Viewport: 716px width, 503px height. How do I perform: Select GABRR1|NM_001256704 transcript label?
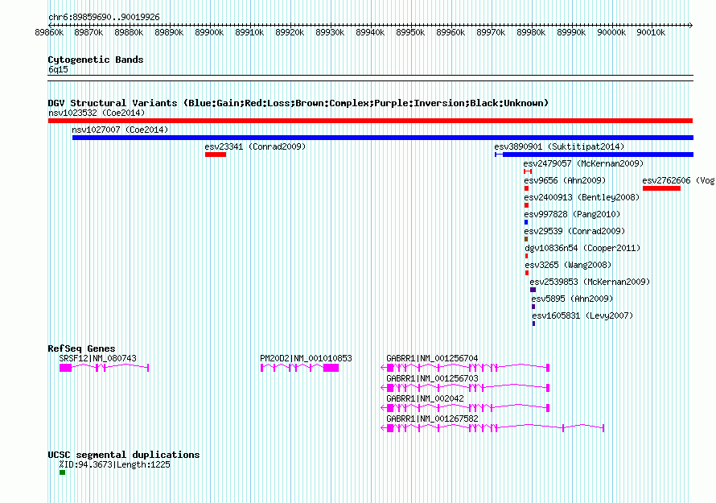(432, 359)
